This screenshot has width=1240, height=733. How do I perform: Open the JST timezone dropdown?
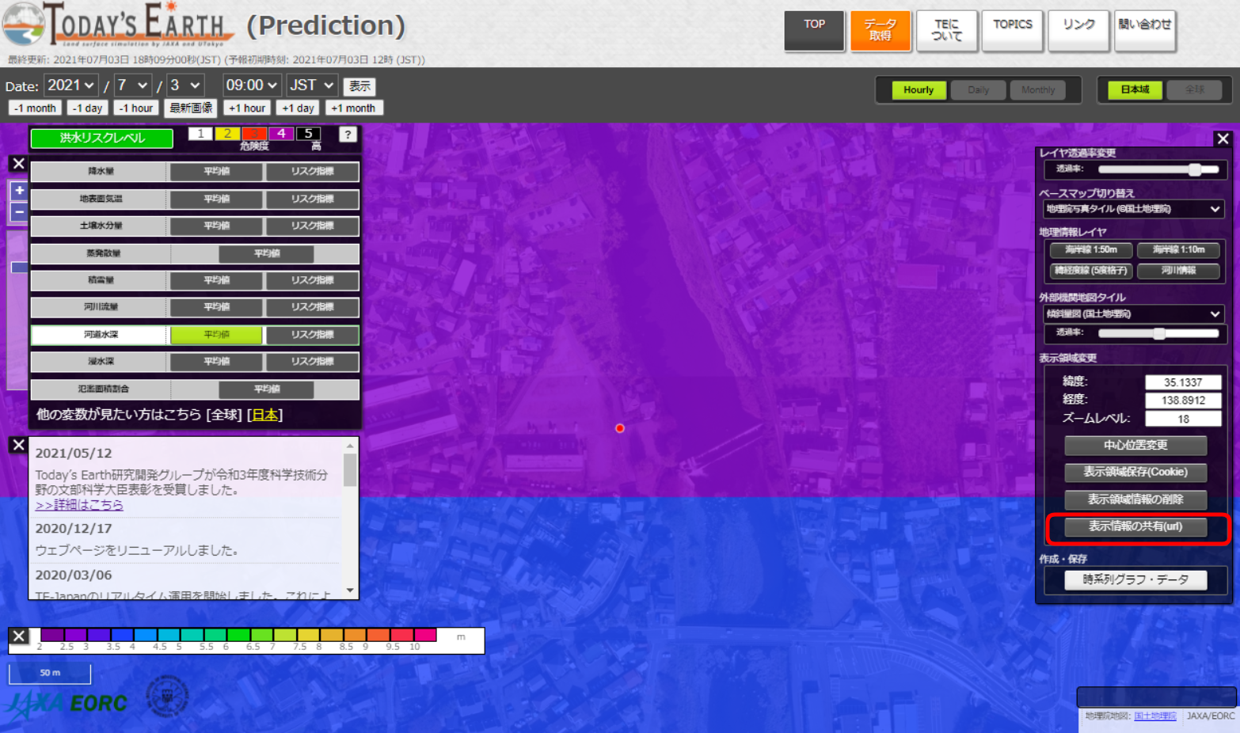point(312,85)
